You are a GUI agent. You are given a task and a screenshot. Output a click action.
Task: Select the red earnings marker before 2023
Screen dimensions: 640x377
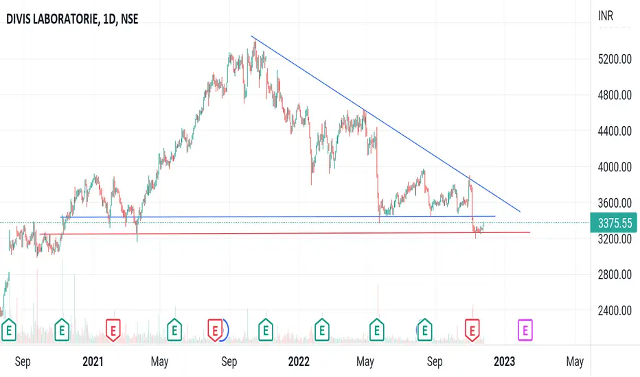click(472, 330)
